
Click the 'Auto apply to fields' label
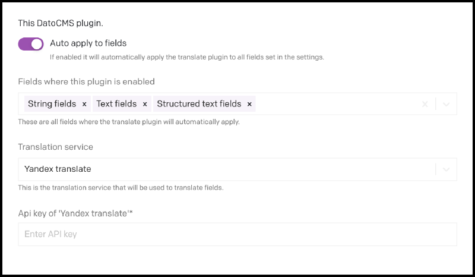click(88, 43)
